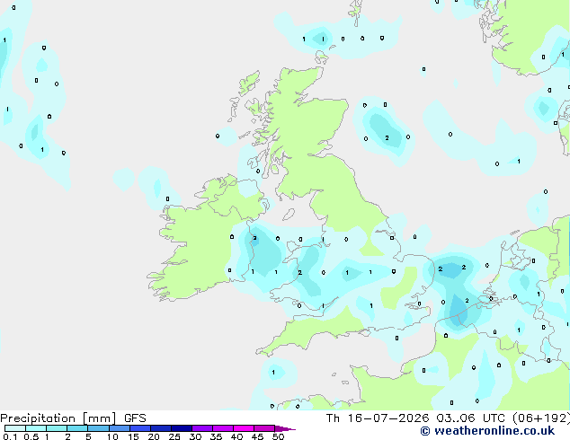Click the over-50 mm arrow at legend end
This screenshot has height=440, width=570.
coord(285,428)
